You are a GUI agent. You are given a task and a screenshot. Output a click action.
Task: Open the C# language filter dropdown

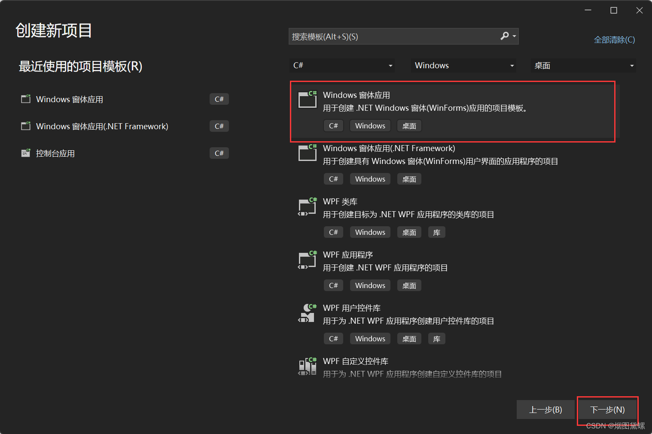(342, 65)
